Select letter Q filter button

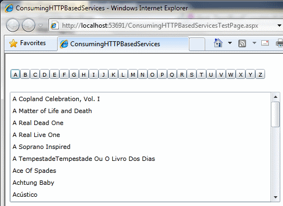tap(172, 74)
